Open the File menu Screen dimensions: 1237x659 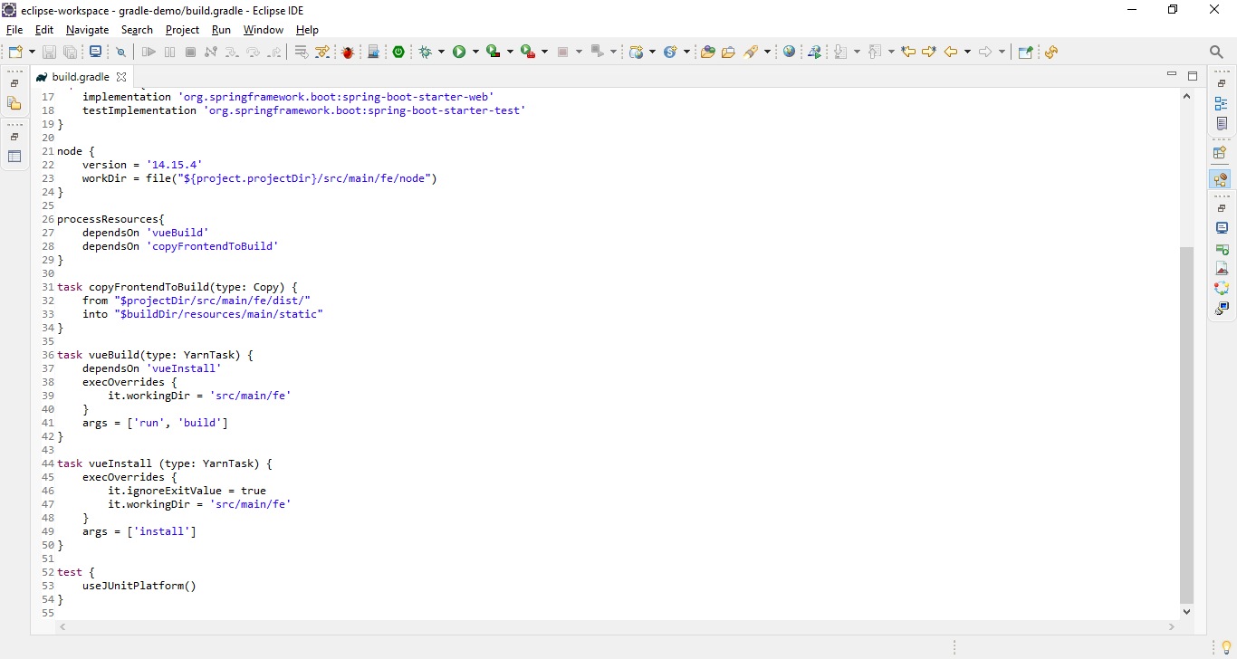(x=14, y=30)
